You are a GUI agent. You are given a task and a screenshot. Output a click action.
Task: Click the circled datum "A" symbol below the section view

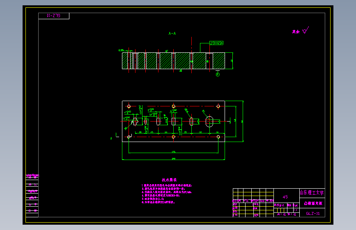(218, 74)
